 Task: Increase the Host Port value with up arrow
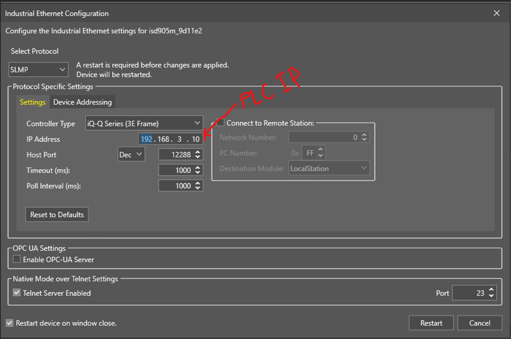(x=198, y=152)
